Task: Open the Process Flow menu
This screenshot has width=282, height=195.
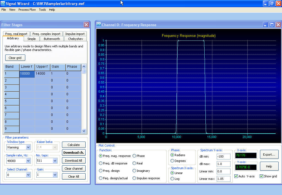Action: 27,10
